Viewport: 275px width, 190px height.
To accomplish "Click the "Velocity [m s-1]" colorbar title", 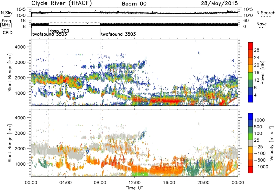I will click(272, 143).
